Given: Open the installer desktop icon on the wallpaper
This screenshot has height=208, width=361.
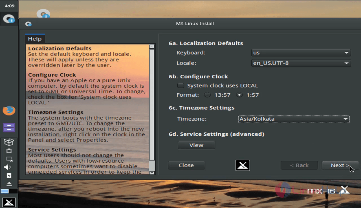Looking at the screenshot, I should click(43, 14).
